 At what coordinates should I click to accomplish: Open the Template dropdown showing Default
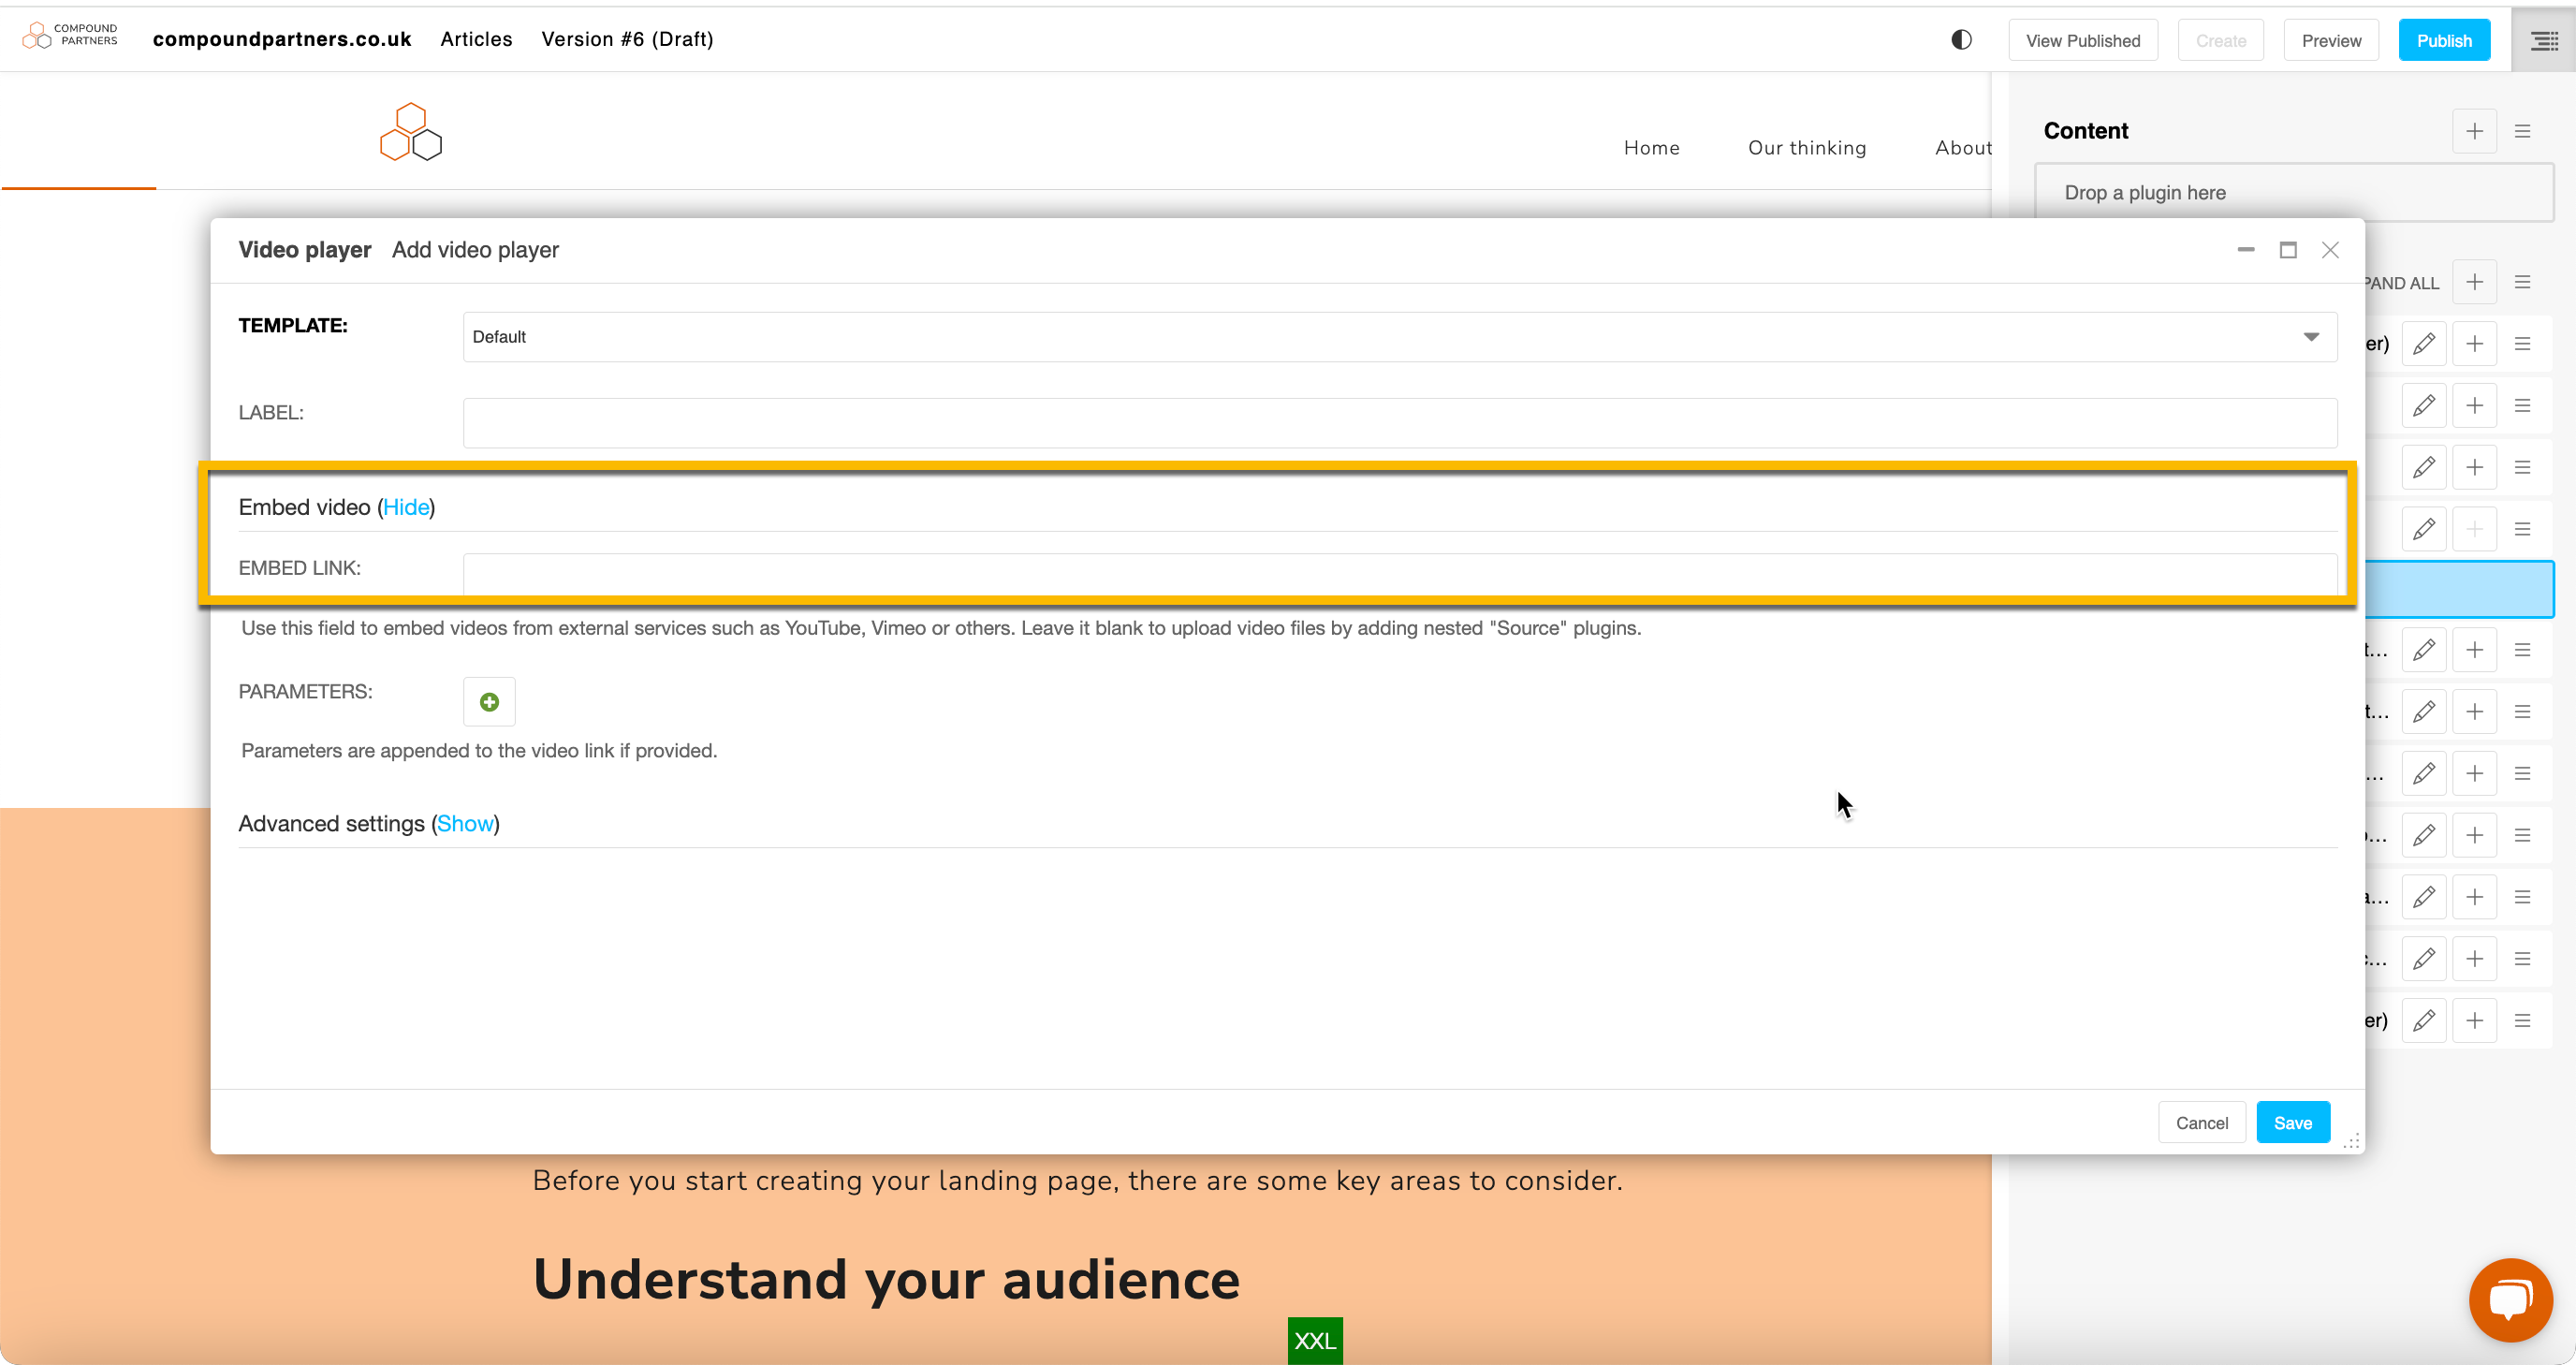pyautogui.click(x=1400, y=337)
